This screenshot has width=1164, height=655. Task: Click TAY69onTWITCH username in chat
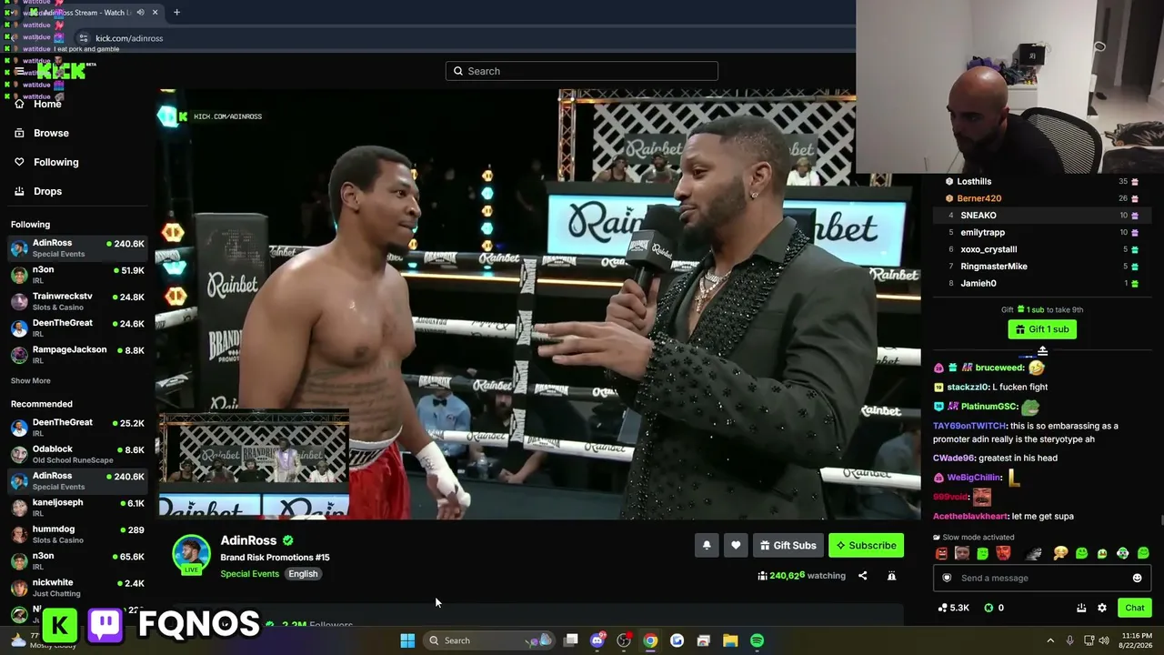click(x=969, y=426)
